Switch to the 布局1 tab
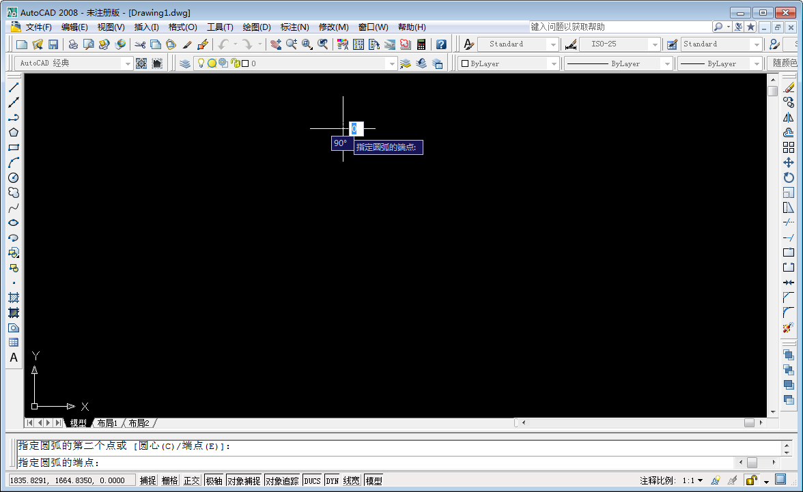The height and width of the screenshot is (492, 803). [x=107, y=423]
